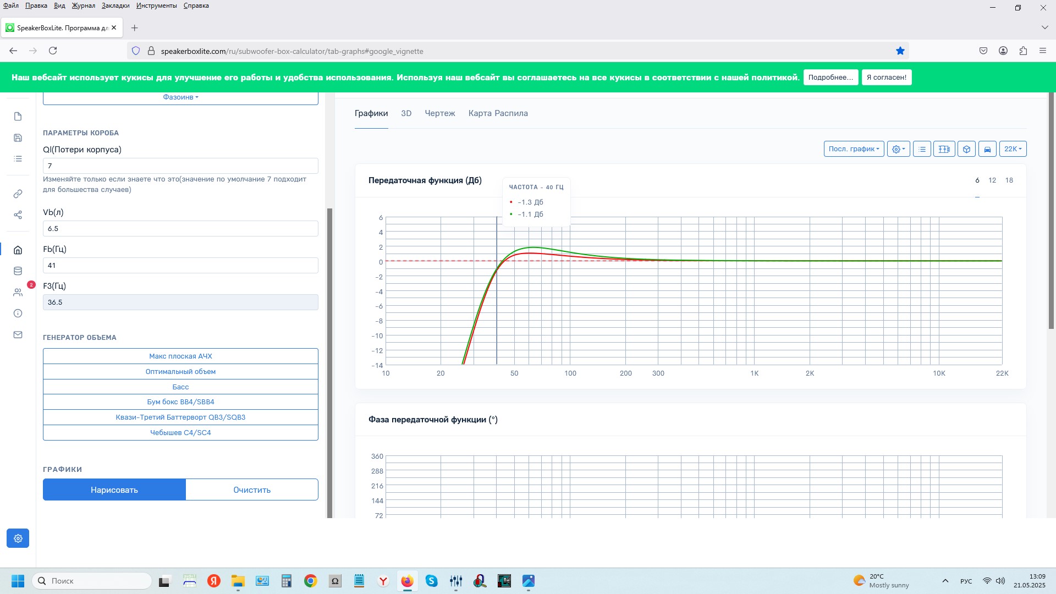Switch to the Чертеж tab
Viewport: 1056px width, 594px height.
click(440, 113)
